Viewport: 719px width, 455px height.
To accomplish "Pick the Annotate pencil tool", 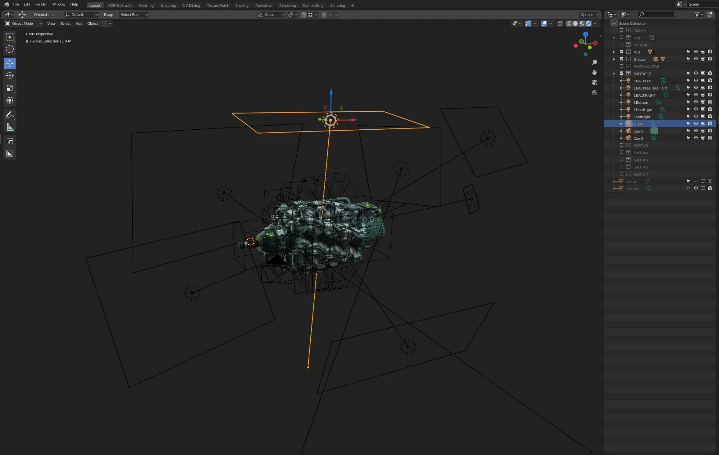I will pyautogui.click(x=10, y=115).
